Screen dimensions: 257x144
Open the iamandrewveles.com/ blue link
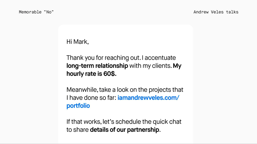148,98
